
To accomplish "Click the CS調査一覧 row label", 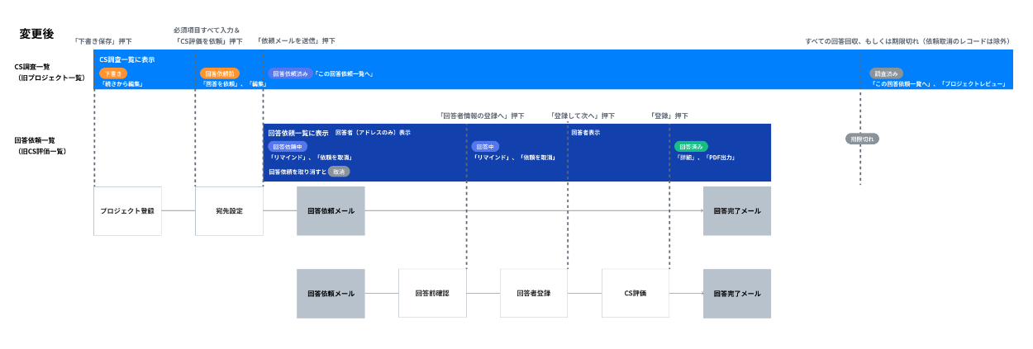I will tap(34, 67).
